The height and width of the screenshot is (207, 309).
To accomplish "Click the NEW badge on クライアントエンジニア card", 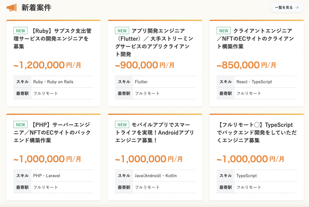I will coord(224,31).
